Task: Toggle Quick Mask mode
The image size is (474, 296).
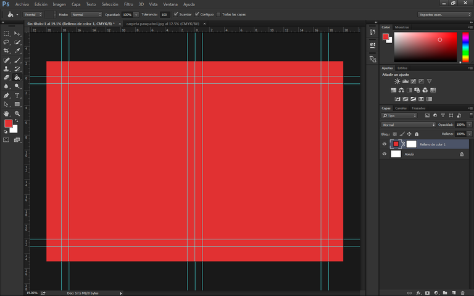Action: click(6, 140)
